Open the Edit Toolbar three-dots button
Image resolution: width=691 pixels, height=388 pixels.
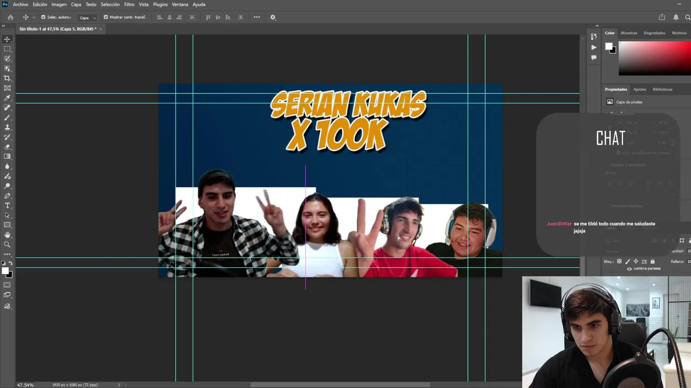coord(7,254)
